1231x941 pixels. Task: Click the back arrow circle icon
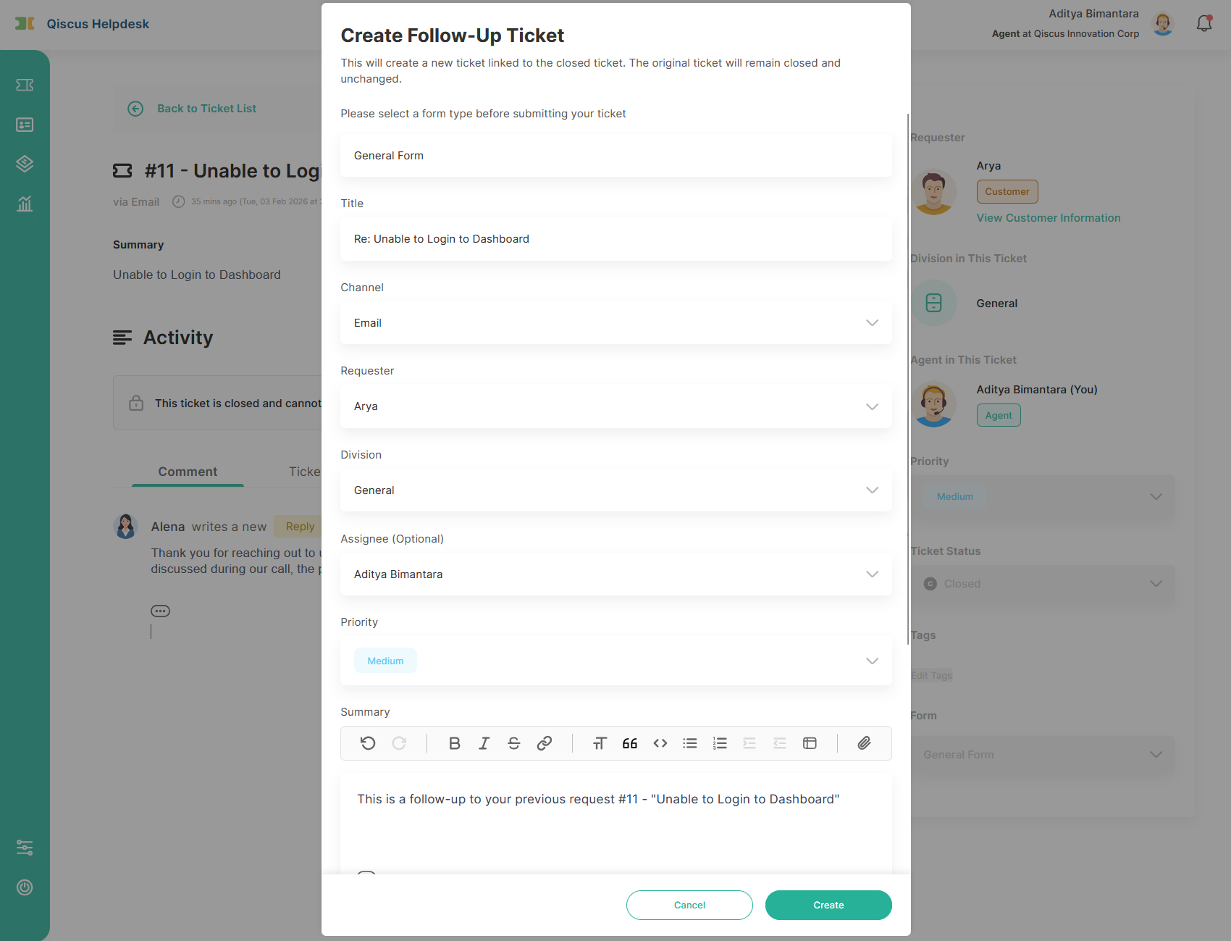[x=135, y=109]
